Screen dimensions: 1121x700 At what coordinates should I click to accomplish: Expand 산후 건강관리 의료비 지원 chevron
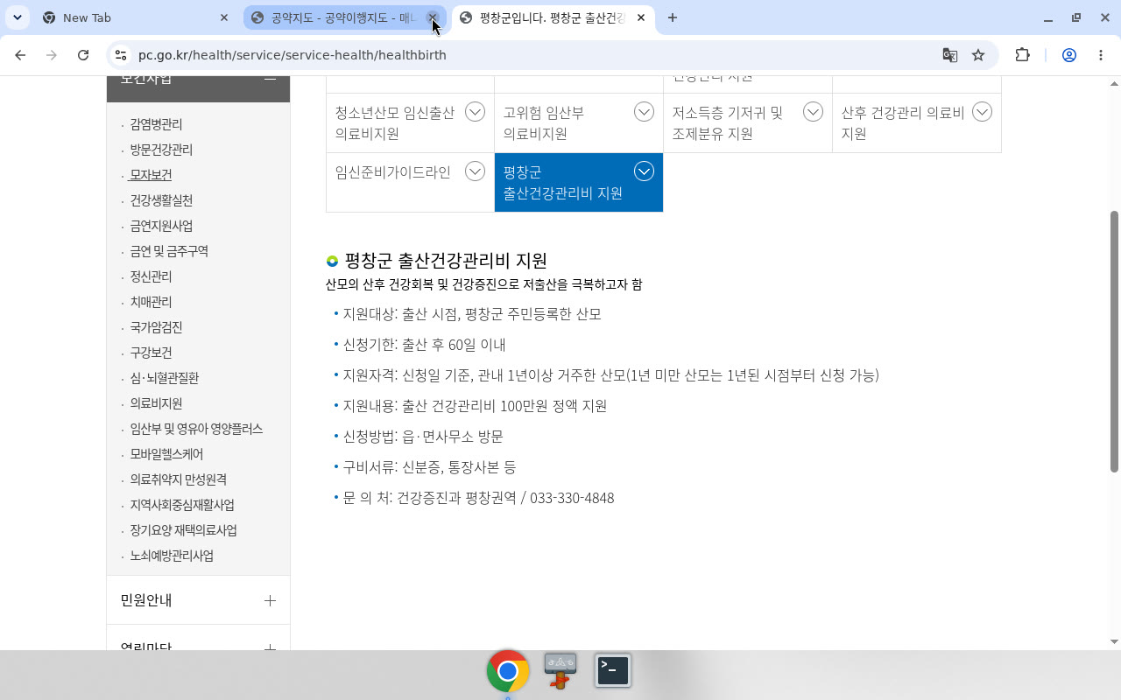(982, 112)
